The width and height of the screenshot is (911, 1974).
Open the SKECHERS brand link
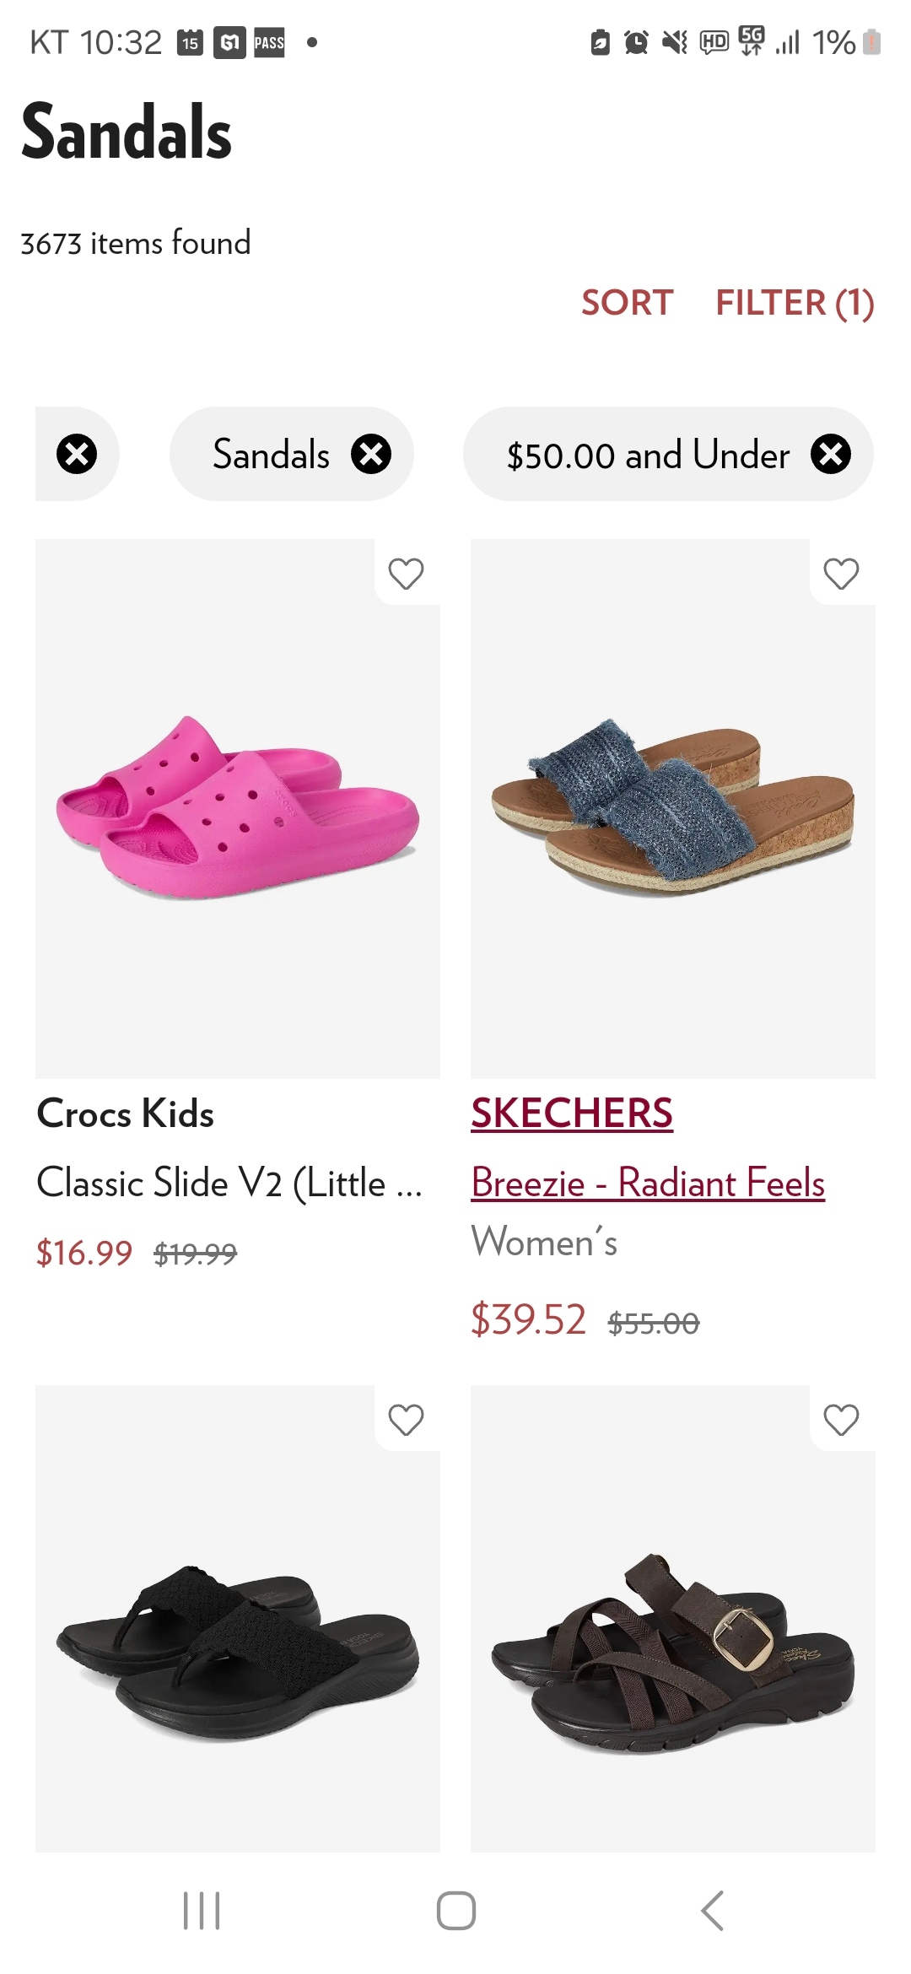pyautogui.click(x=572, y=1114)
